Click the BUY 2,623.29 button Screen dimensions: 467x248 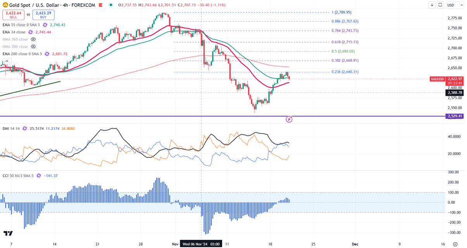click(44, 15)
